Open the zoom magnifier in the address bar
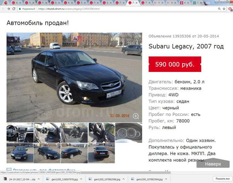This screenshot has height=183, width=233. tap(219, 9)
